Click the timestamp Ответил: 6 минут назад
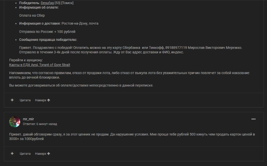Viewport: 267px width, 166px height. click(x=40, y=124)
